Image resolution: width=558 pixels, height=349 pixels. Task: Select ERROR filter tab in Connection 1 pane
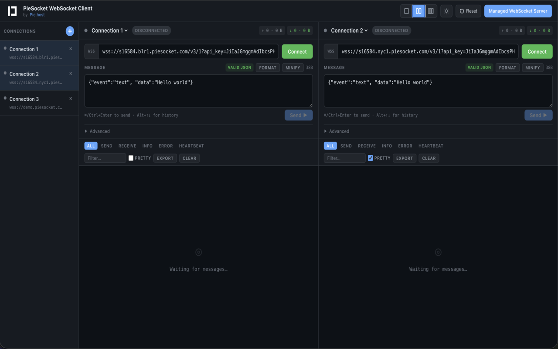click(166, 146)
